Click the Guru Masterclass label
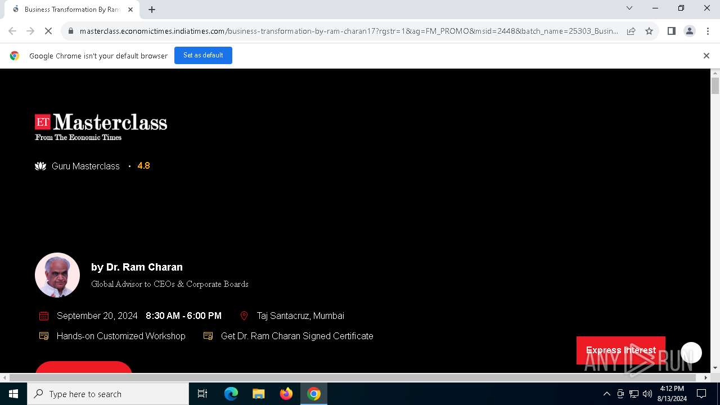 pyautogui.click(x=85, y=166)
